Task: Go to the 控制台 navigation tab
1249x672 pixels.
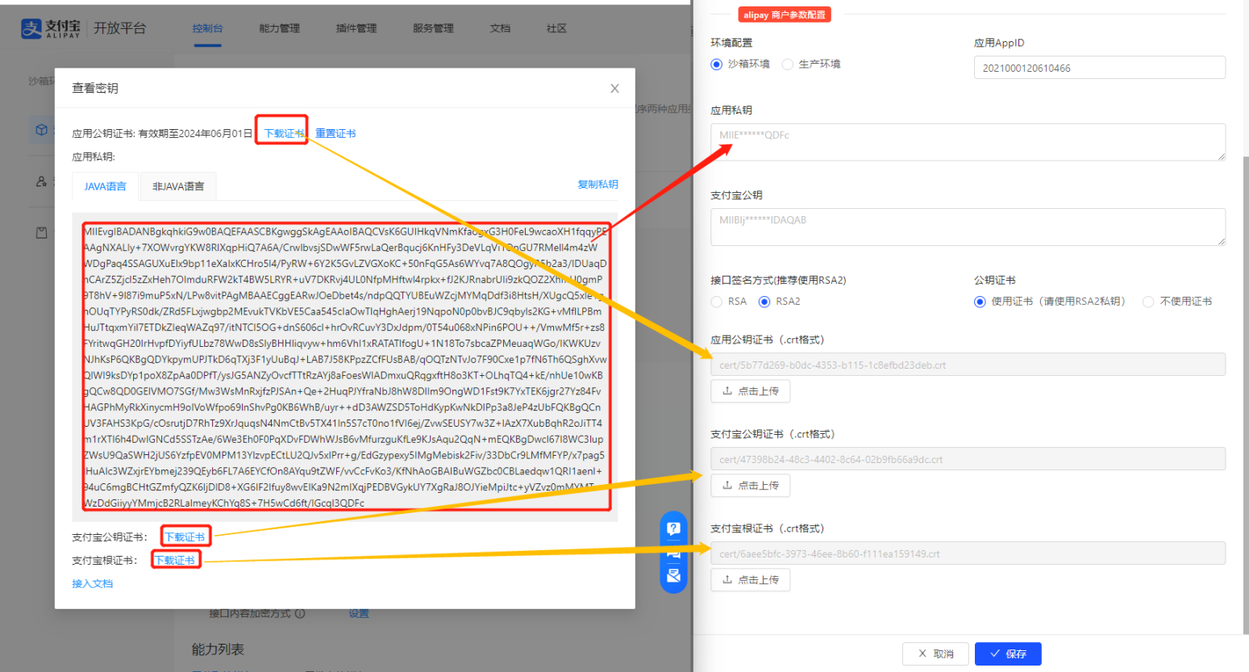Action: (207, 28)
